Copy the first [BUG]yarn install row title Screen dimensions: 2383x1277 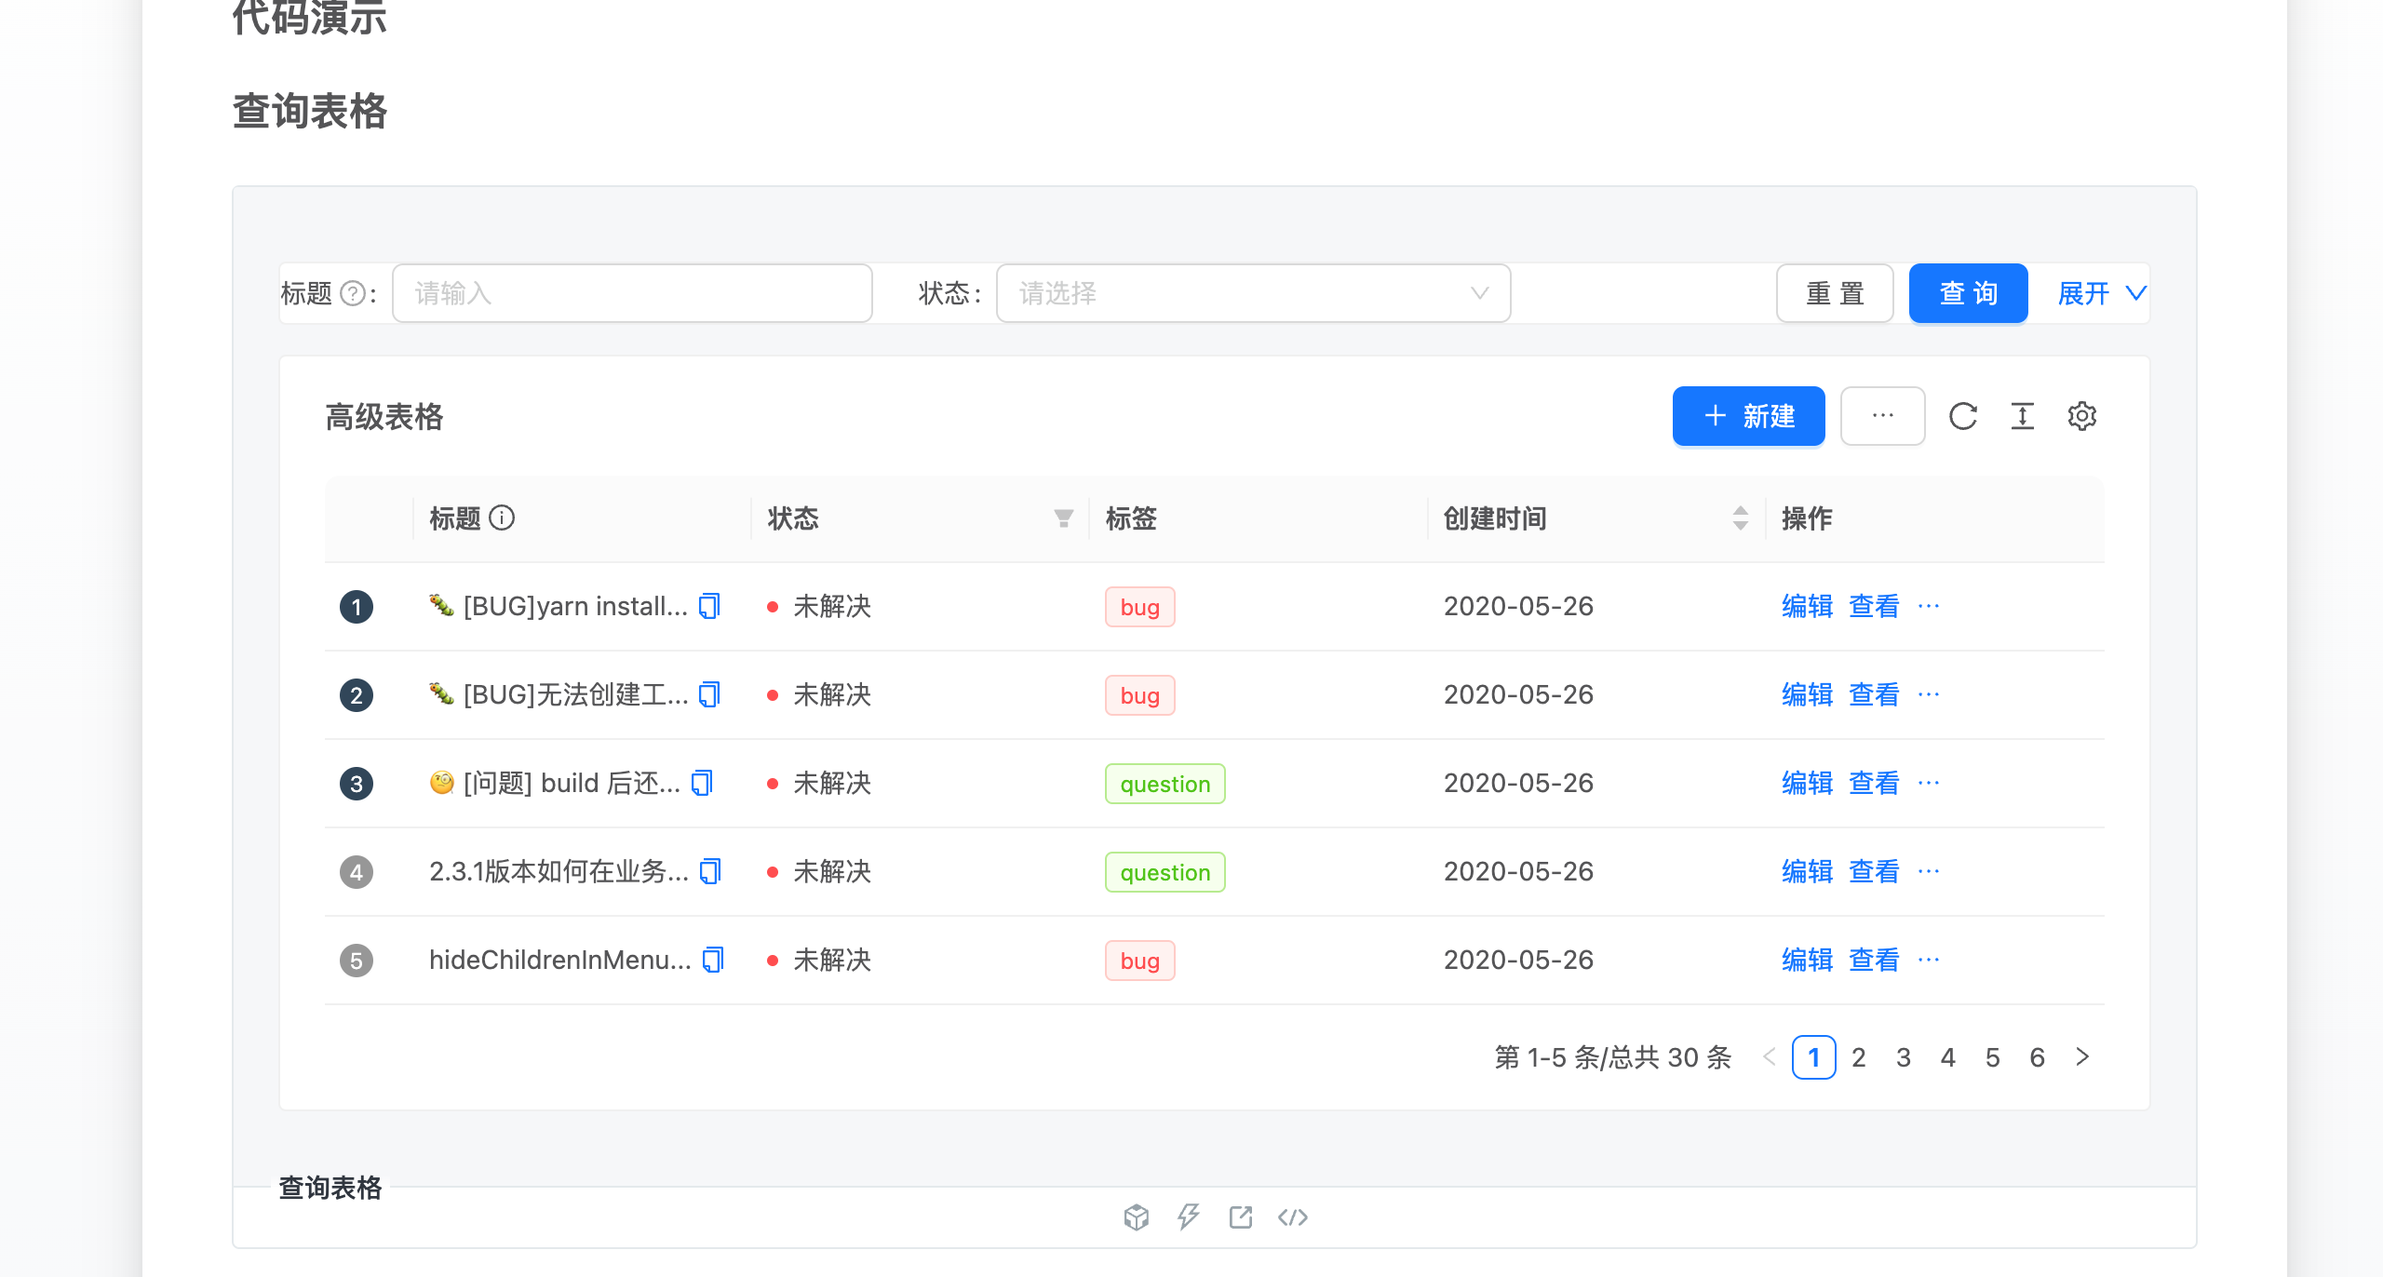click(709, 606)
